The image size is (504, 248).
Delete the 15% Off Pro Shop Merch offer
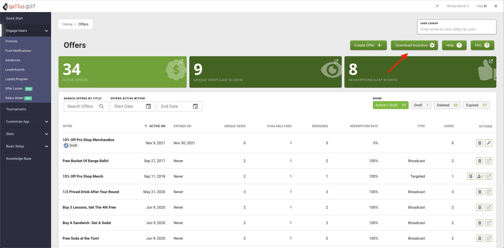pyautogui.click(x=471, y=176)
